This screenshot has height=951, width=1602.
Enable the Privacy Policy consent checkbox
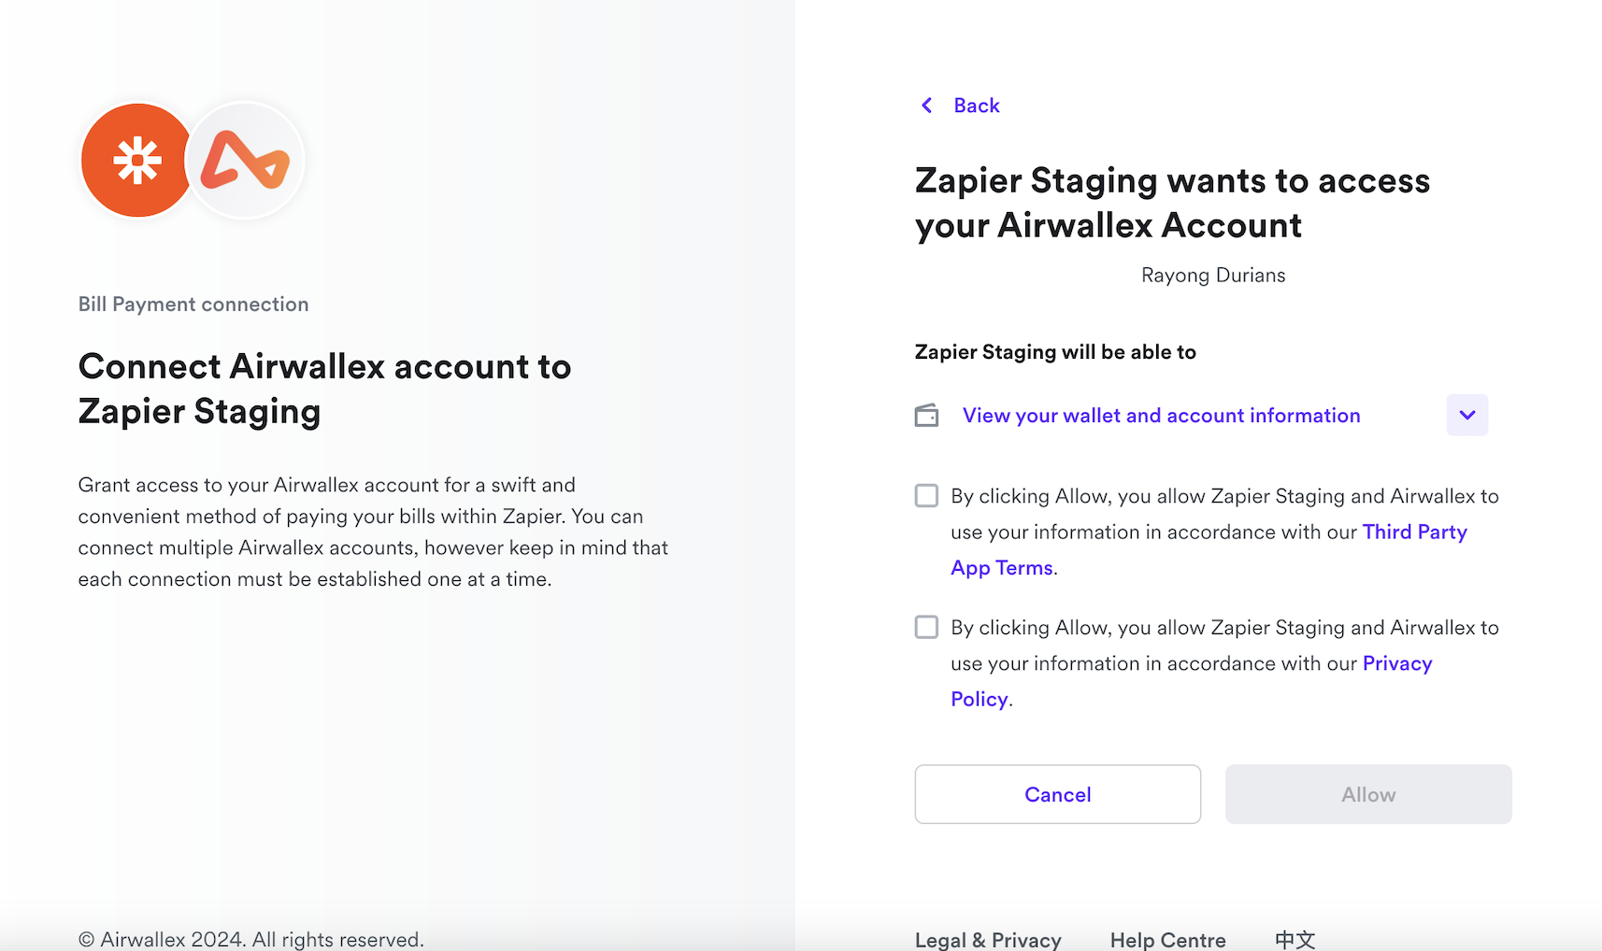926,627
